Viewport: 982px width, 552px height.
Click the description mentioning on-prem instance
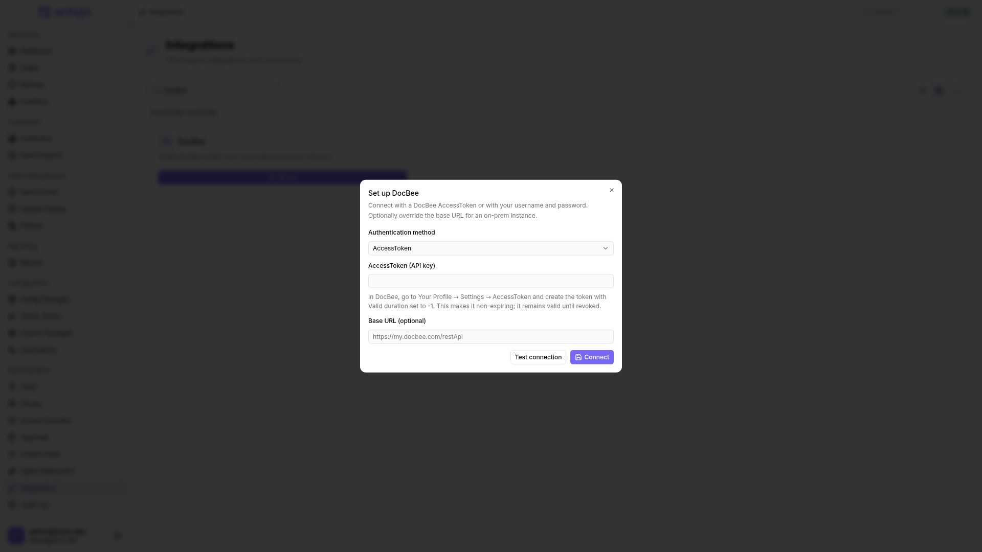point(478,211)
